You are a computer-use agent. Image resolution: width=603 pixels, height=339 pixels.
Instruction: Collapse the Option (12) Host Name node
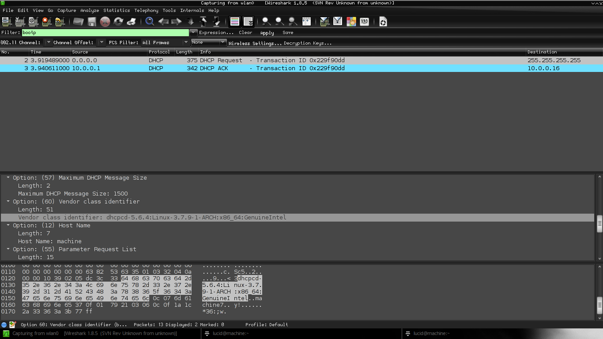pos(8,226)
